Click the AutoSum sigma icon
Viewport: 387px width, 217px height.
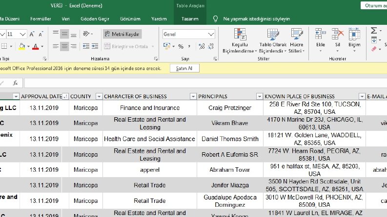tap(374, 31)
